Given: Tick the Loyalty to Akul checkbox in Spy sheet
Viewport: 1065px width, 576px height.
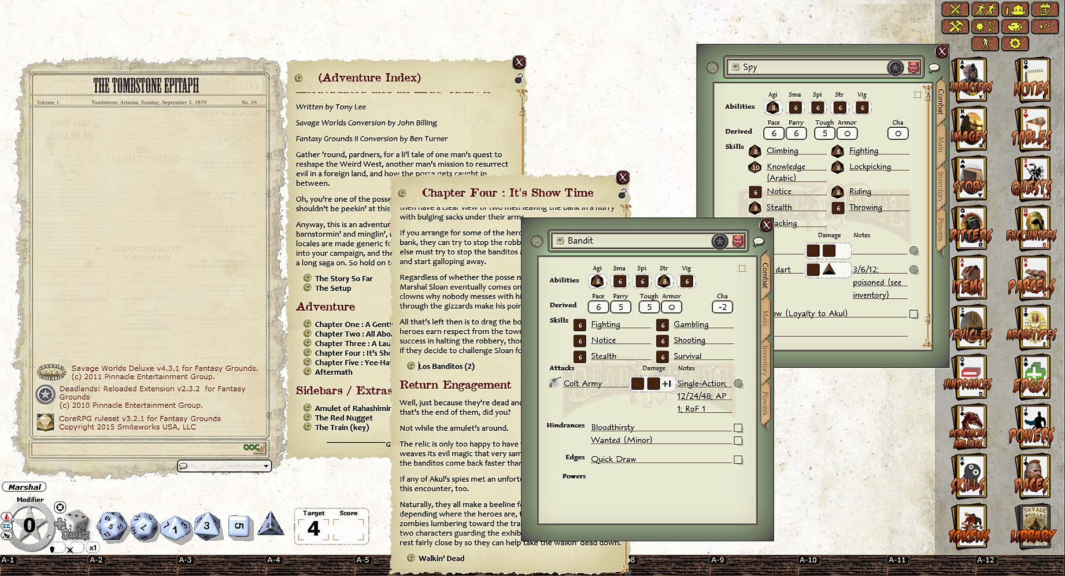Looking at the screenshot, I should click(914, 314).
